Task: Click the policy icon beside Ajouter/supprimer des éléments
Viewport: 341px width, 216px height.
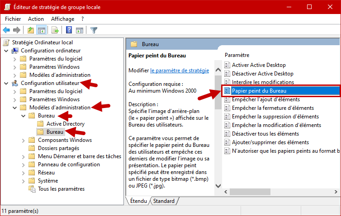Action: coord(227,142)
